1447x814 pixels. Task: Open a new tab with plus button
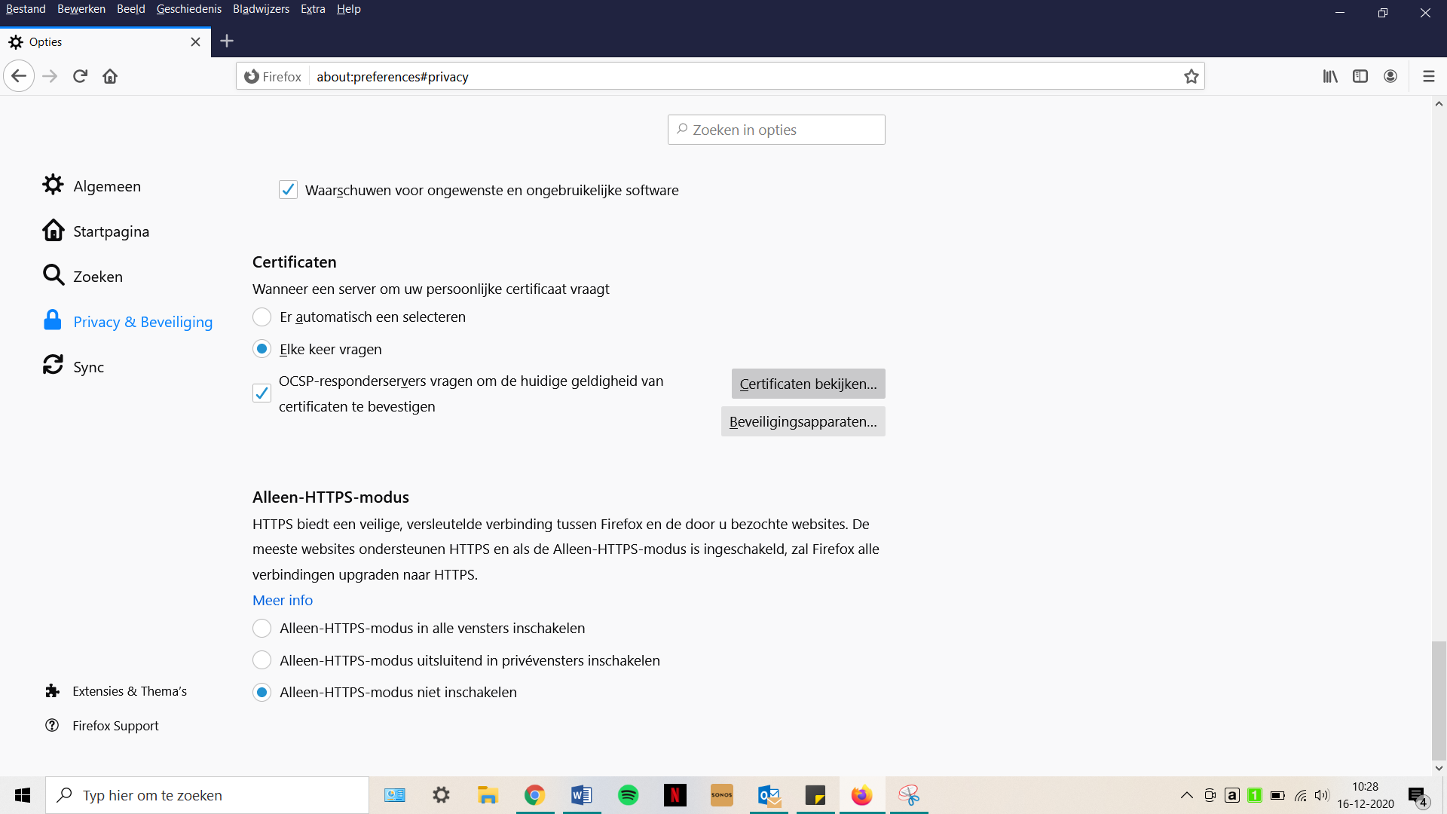[227, 41]
